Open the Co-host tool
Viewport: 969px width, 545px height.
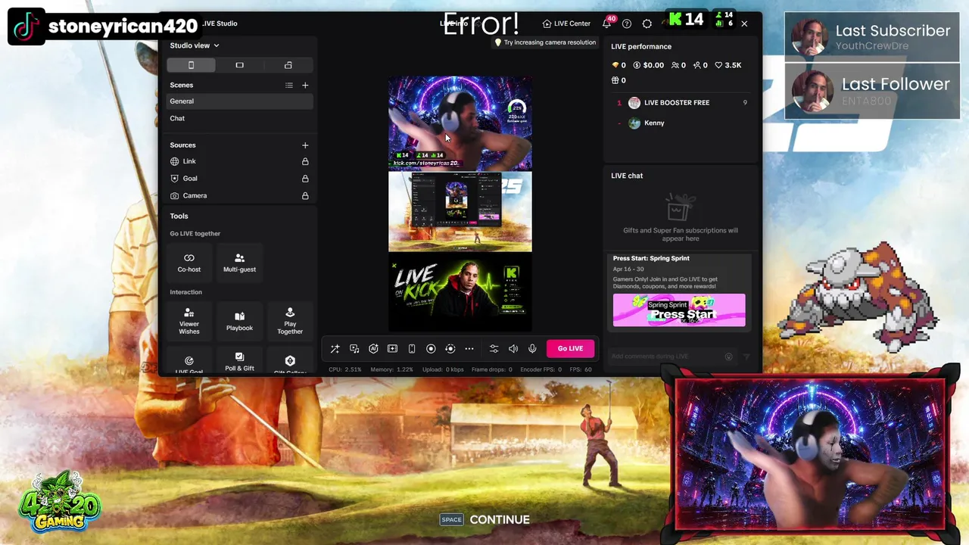click(189, 262)
